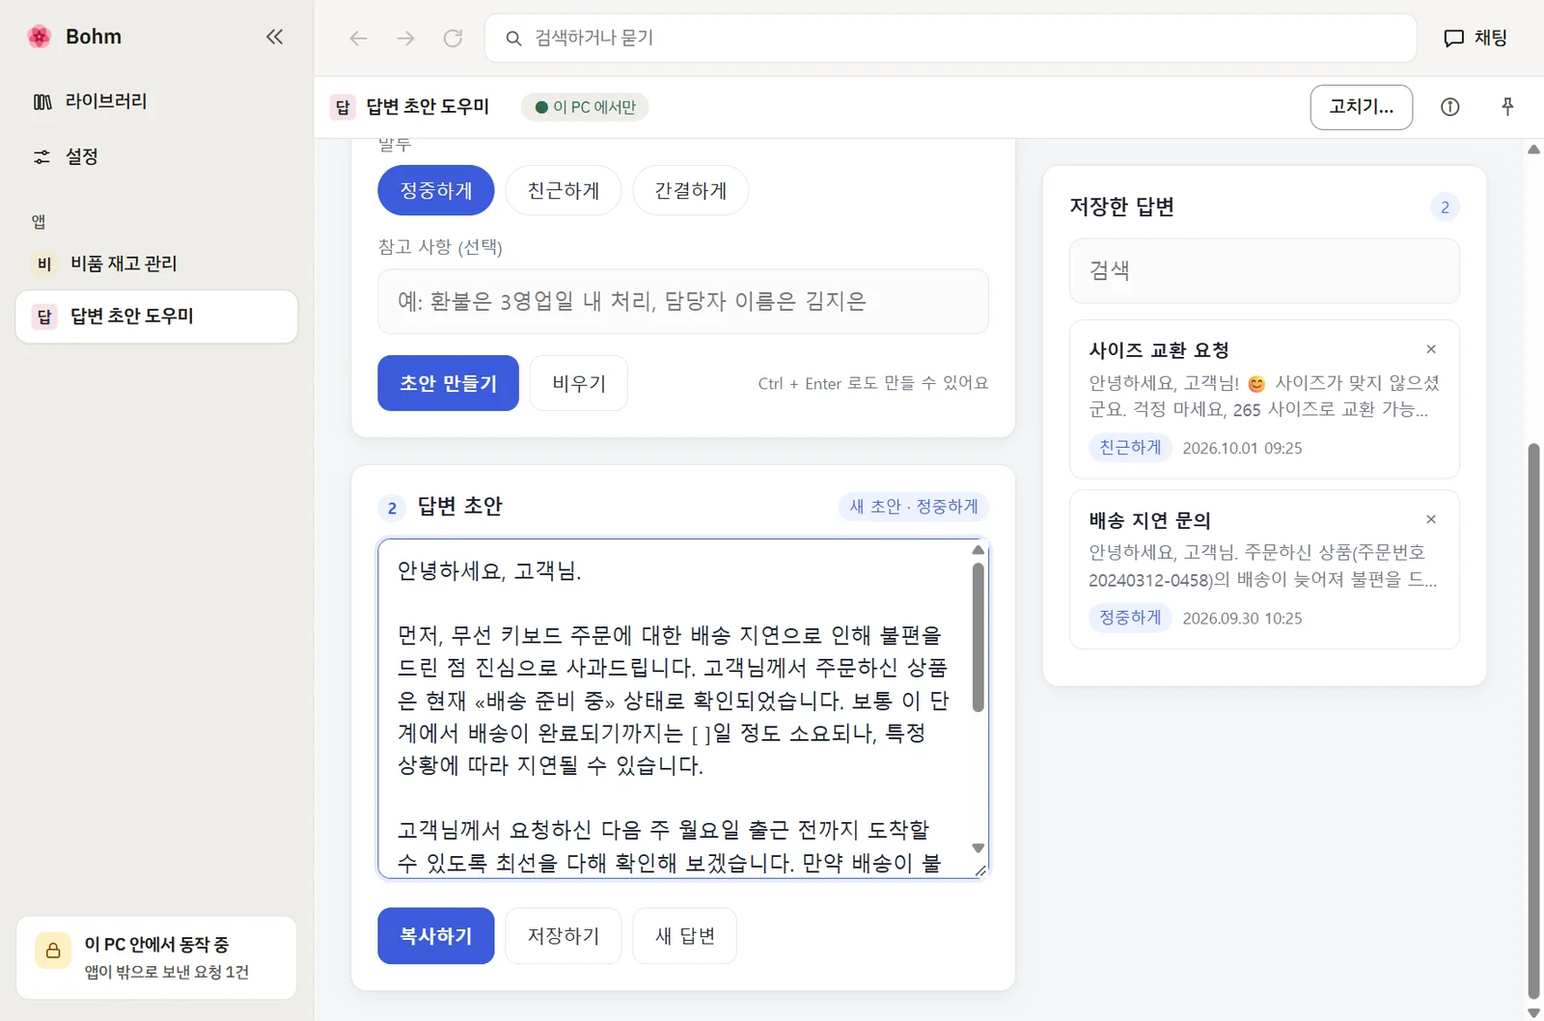Click the textarea resize handle corner
This screenshot has width=1544, height=1021.
pyautogui.click(x=980, y=870)
